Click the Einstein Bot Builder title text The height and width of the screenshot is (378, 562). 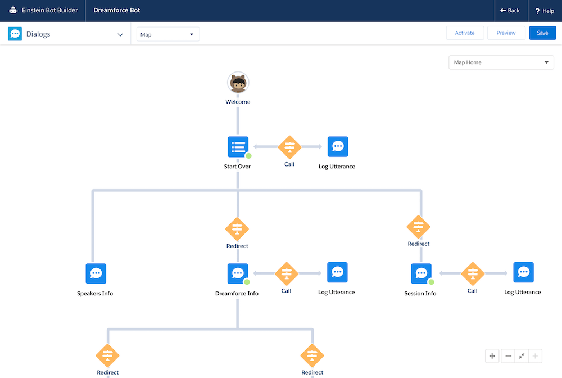click(50, 10)
